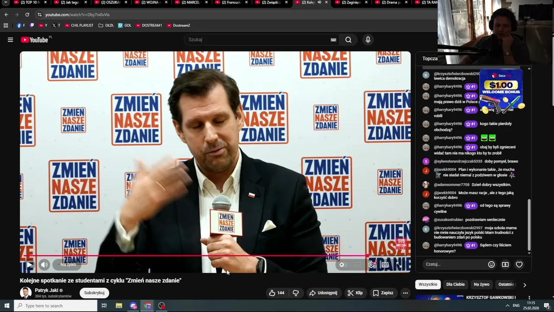
Task: Dislike the video with thumbs down
Action: point(296,293)
